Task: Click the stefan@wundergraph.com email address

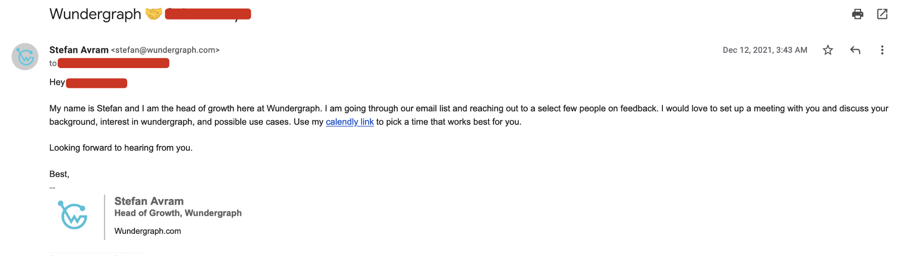Action: coord(165,50)
